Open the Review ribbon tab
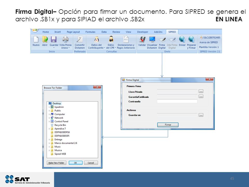This screenshot has height=187, width=249. 116,32
